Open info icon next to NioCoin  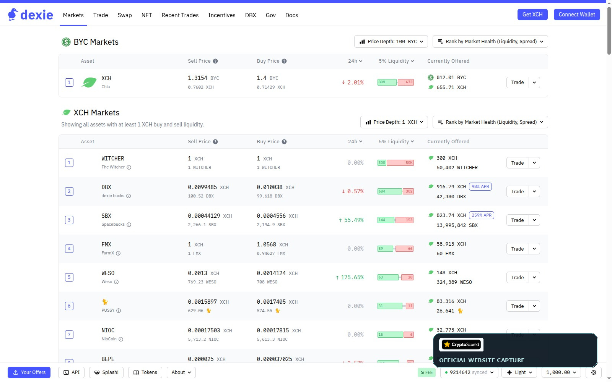point(121,339)
